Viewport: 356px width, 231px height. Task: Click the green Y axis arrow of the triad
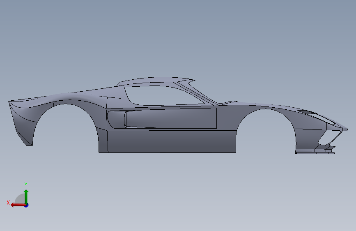[26, 196]
